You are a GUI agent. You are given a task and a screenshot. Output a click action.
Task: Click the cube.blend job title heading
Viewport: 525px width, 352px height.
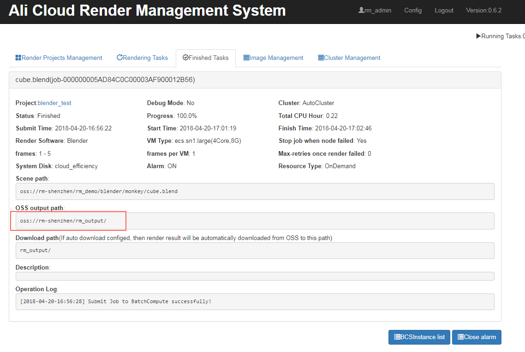(105, 80)
